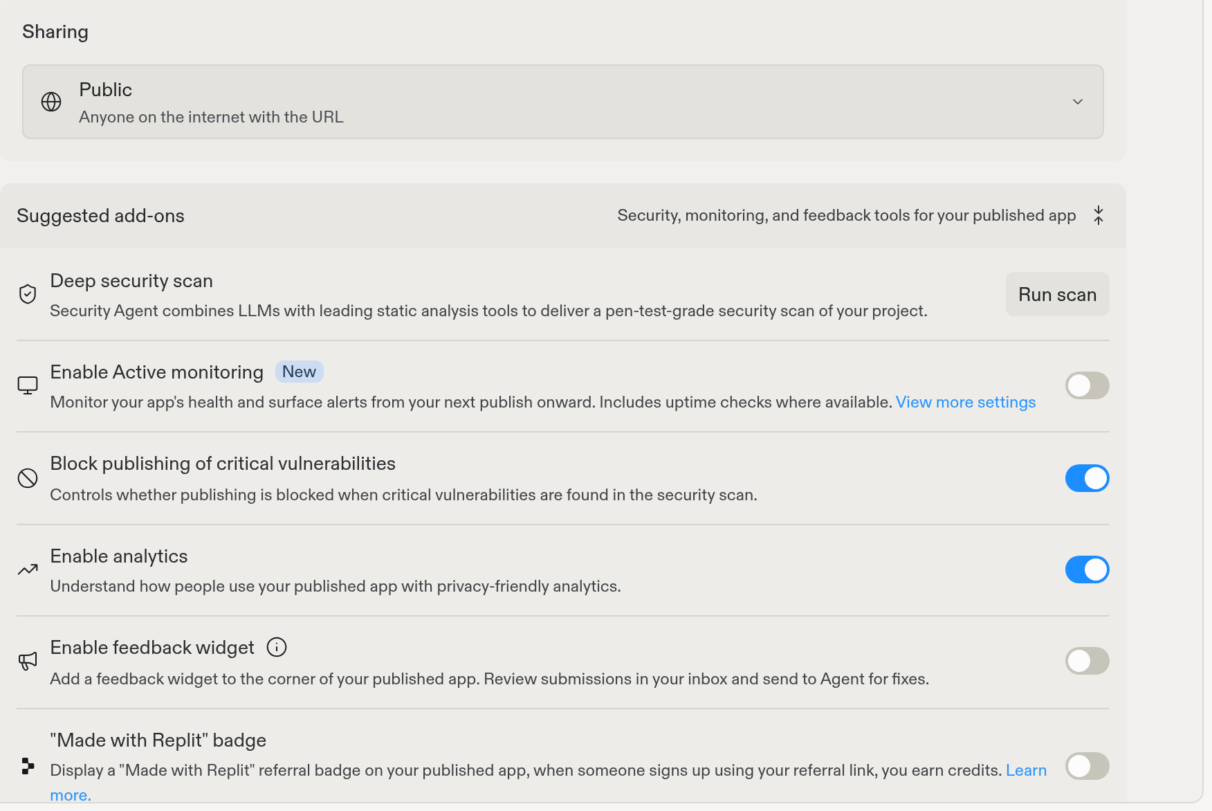Open the Learn more link
Image resolution: width=1212 pixels, height=811 pixels.
(1026, 770)
